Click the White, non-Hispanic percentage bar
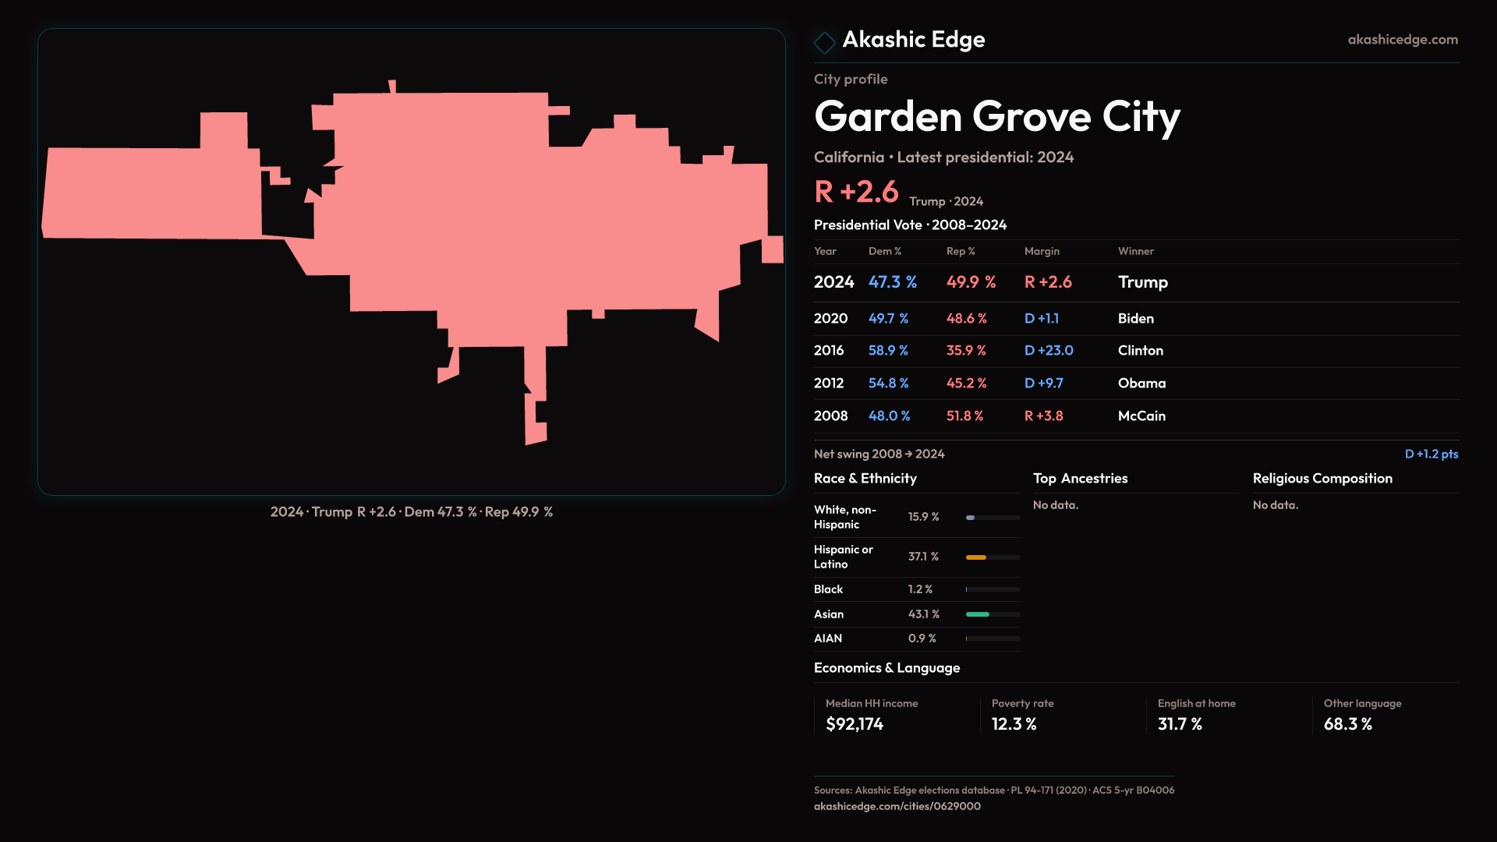Viewport: 1497px width, 842px height. click(x=971, y=518)
